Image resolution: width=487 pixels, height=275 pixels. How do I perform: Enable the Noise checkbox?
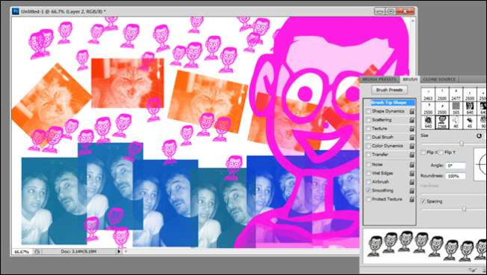pyautogui.click(x=369, y=165)
